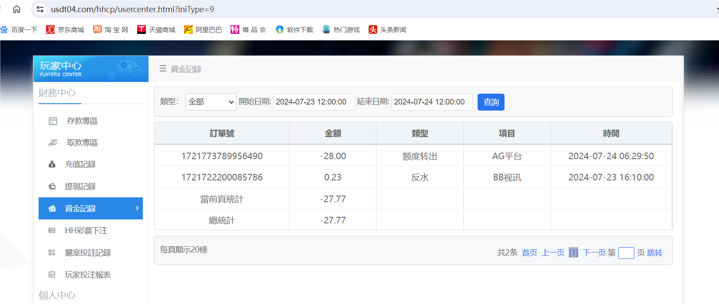This screenshot has width=719, height=304.
Task: Open 廳室投註記錄 in the sidebar
Action: [x=88, y=253]
